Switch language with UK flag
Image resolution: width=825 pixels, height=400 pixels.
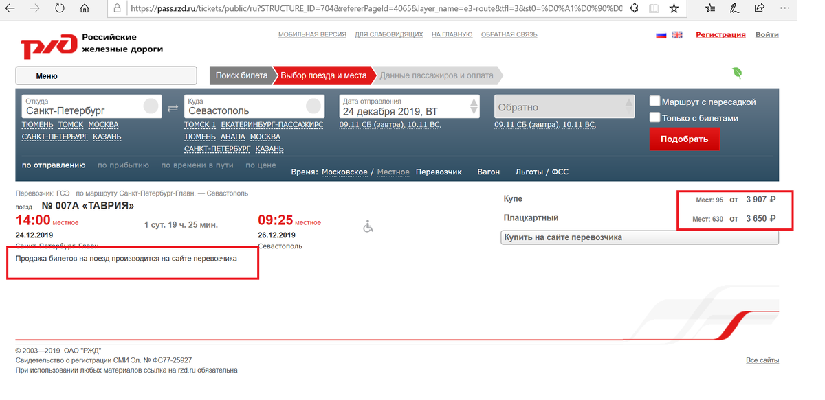pos(677,35)
